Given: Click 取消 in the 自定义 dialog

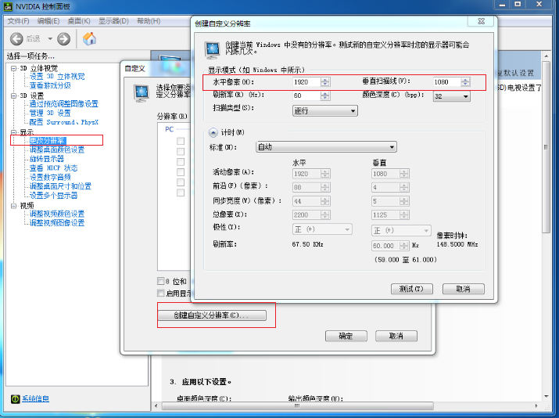Looking at the screenshot, I should (x=396, y=336).
